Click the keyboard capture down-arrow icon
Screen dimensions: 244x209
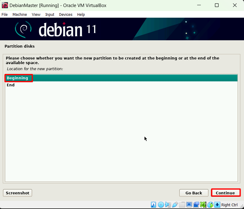coord(217,205)
